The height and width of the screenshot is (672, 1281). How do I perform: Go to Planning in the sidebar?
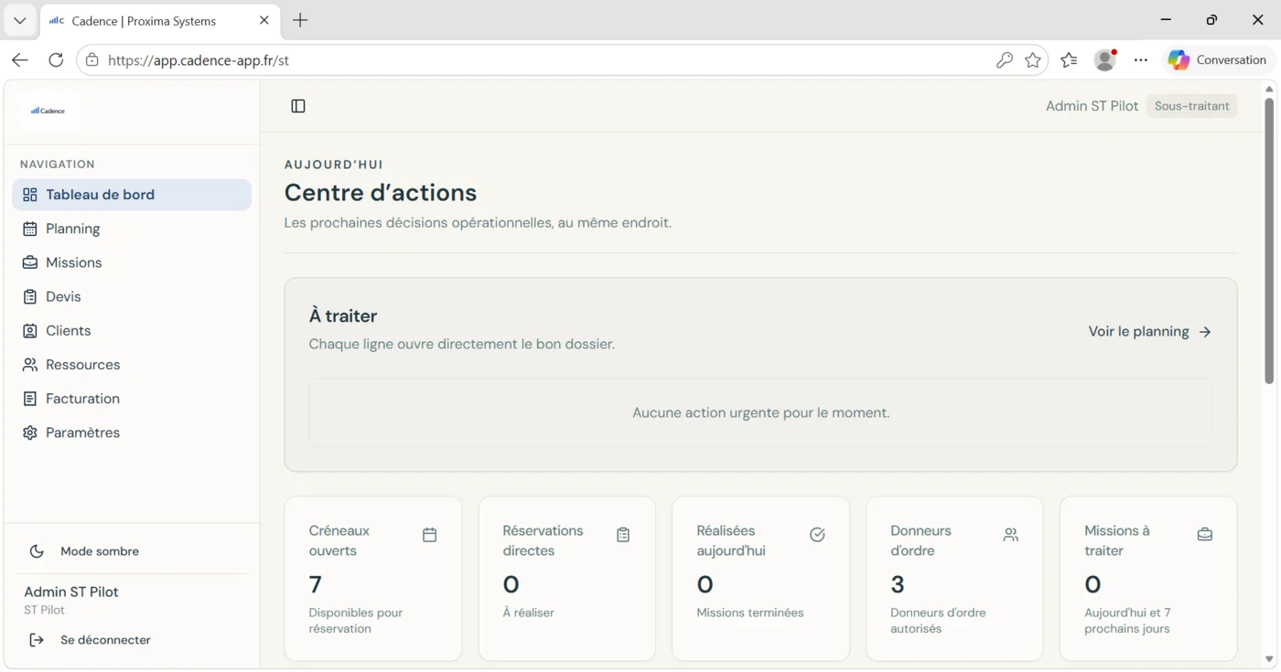pos(132,229)
